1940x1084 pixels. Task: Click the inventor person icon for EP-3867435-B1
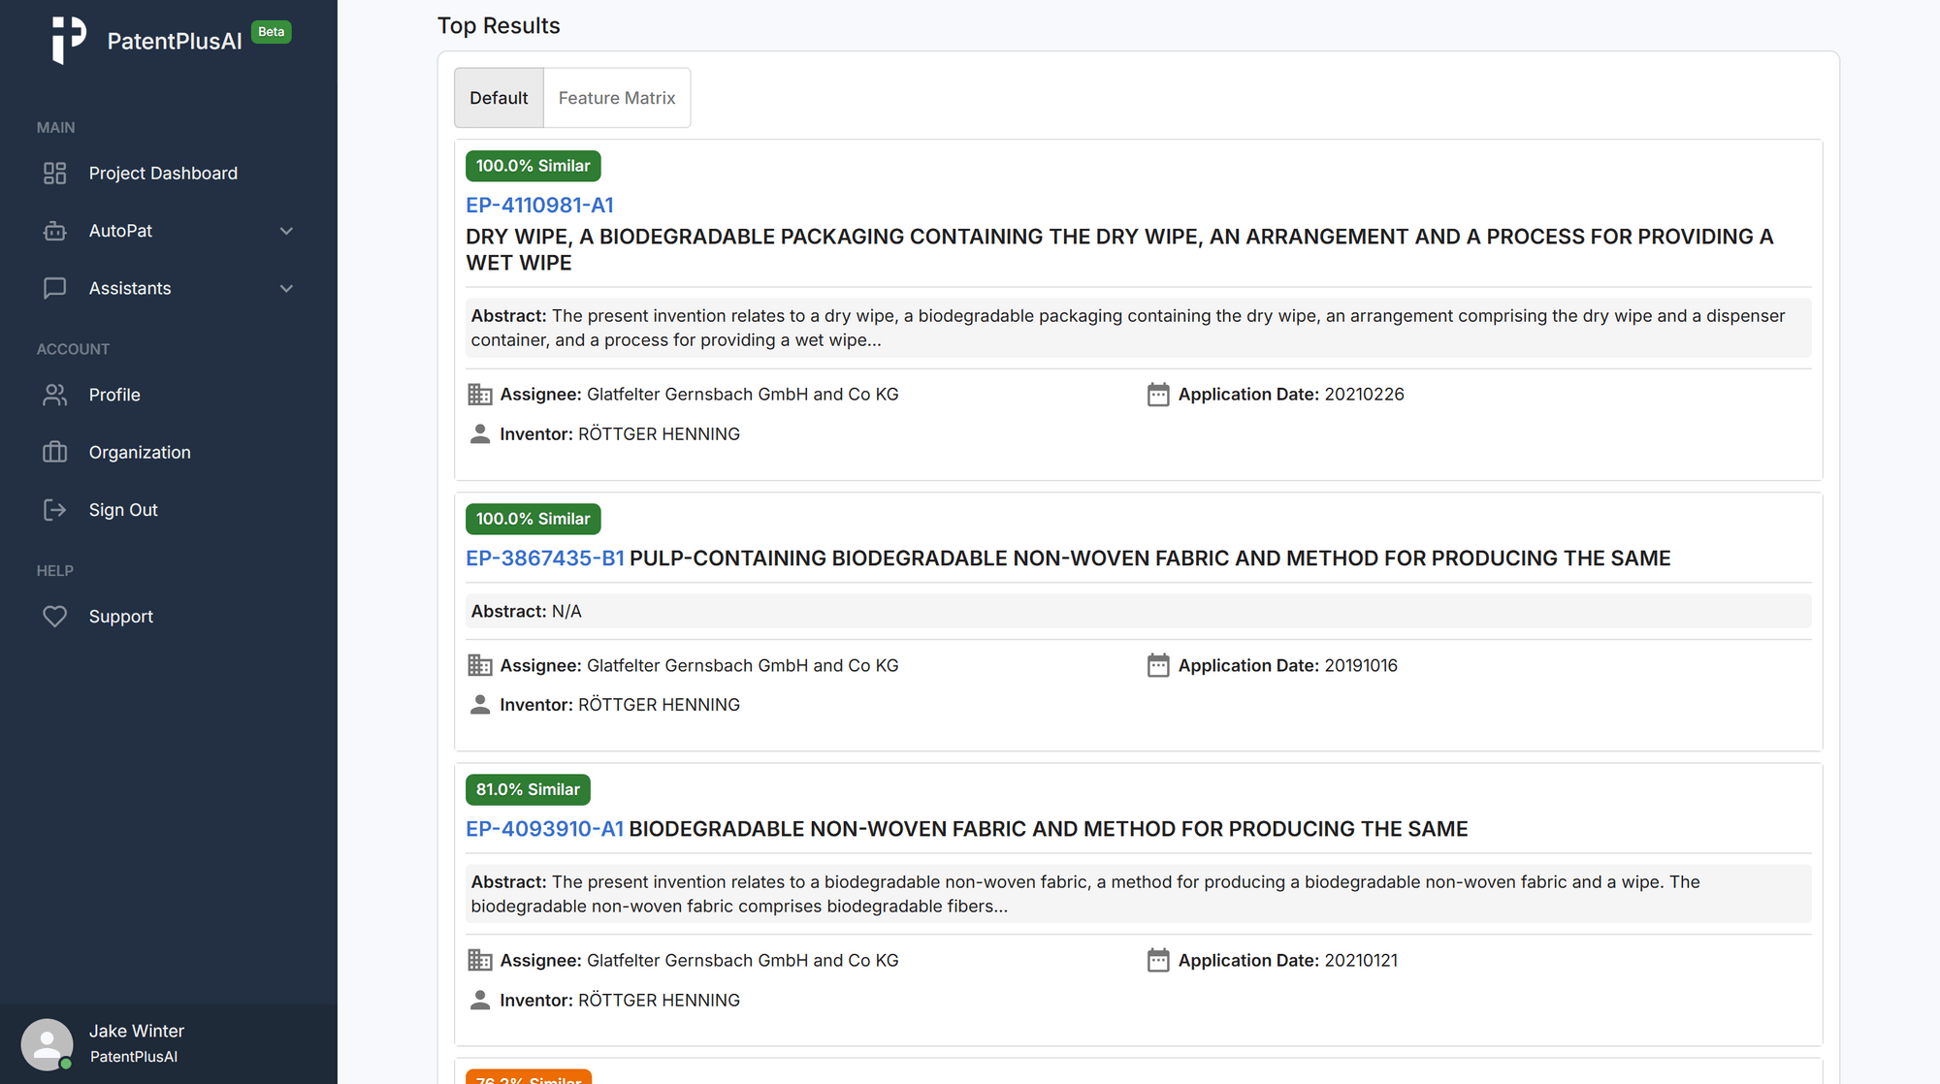pos(480,705)
